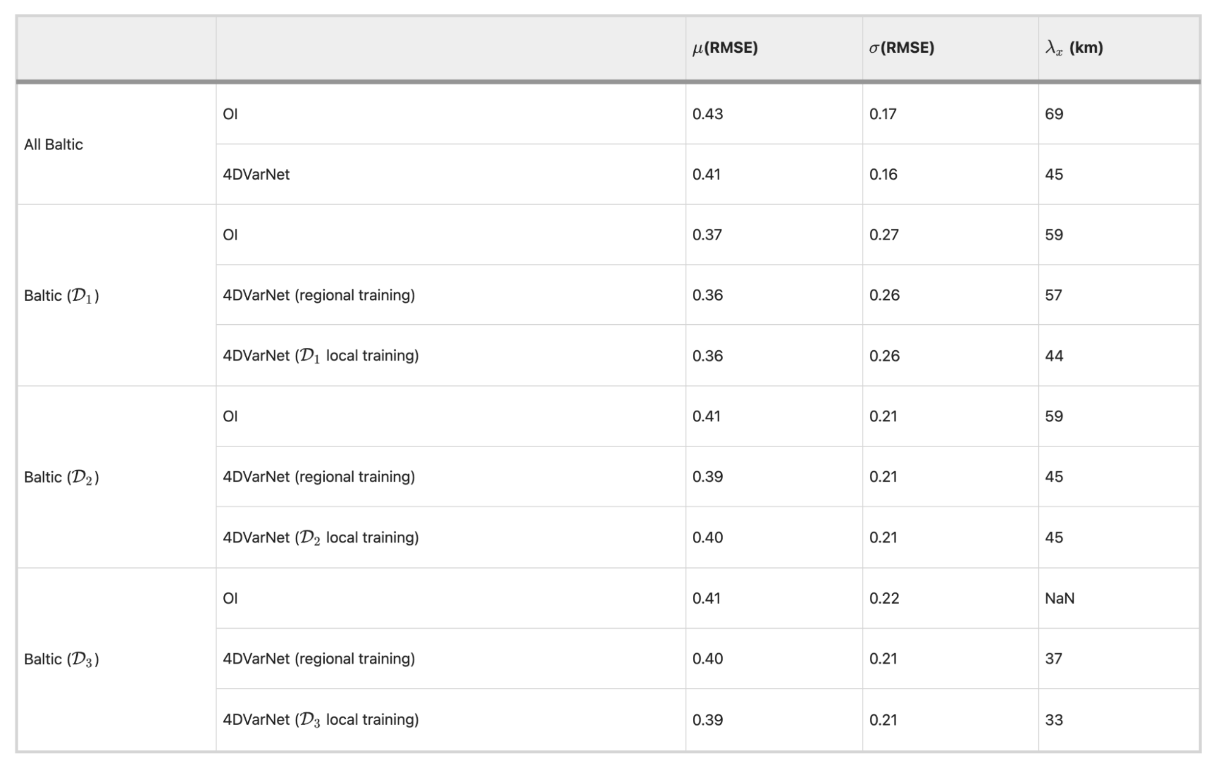Screen dimensions: 1216x762
Task: Click the μ(RMSE) column header
Action: point(725,48)
